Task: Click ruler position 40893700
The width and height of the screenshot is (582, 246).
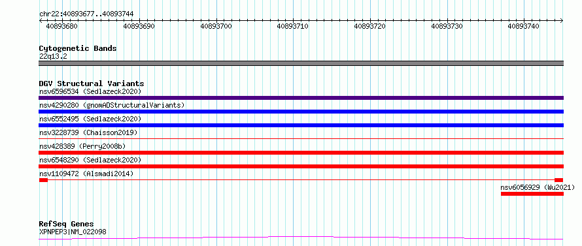Action: tap(216, 26)
